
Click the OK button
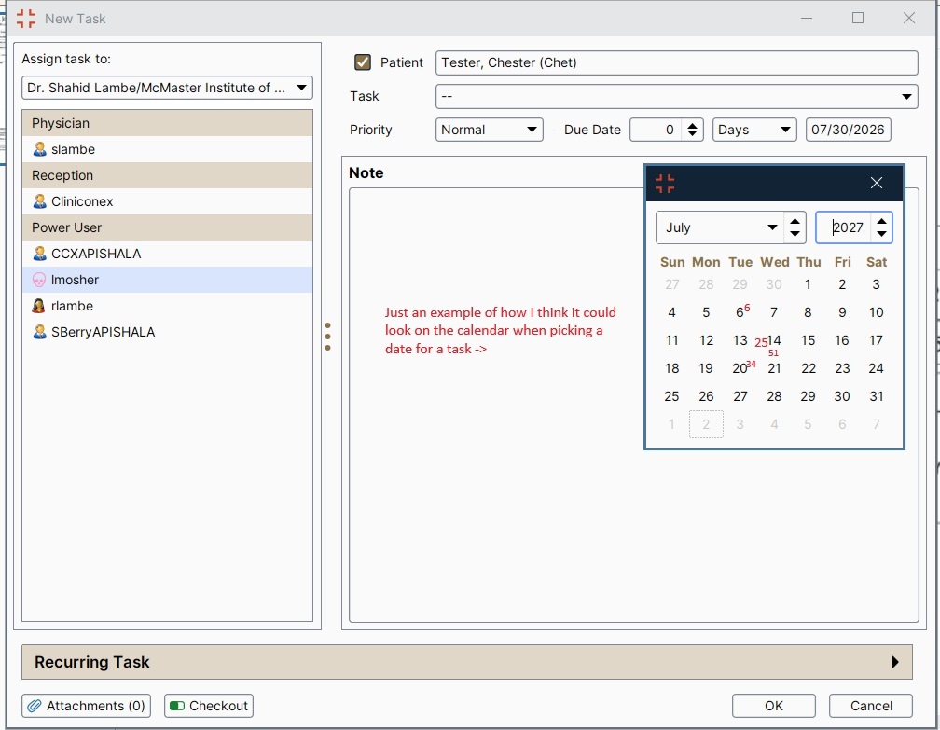coord(773,706)
